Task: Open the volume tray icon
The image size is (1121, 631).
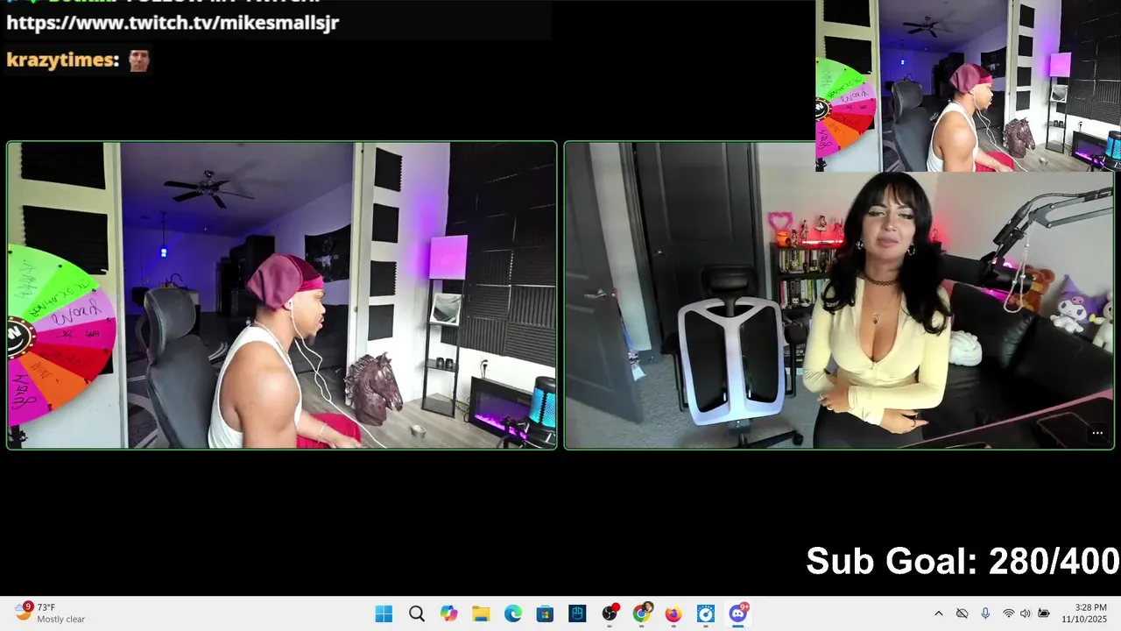Action: 1026,613
